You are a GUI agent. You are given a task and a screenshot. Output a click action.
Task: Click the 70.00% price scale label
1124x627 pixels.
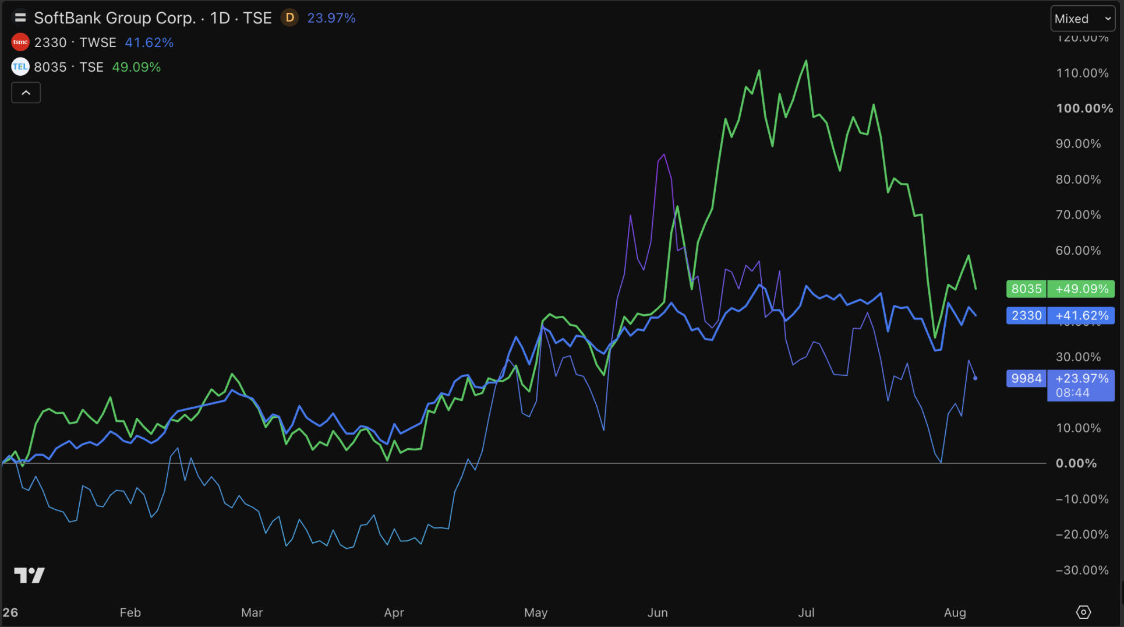pyautogui.click(x=1079, y=215)
